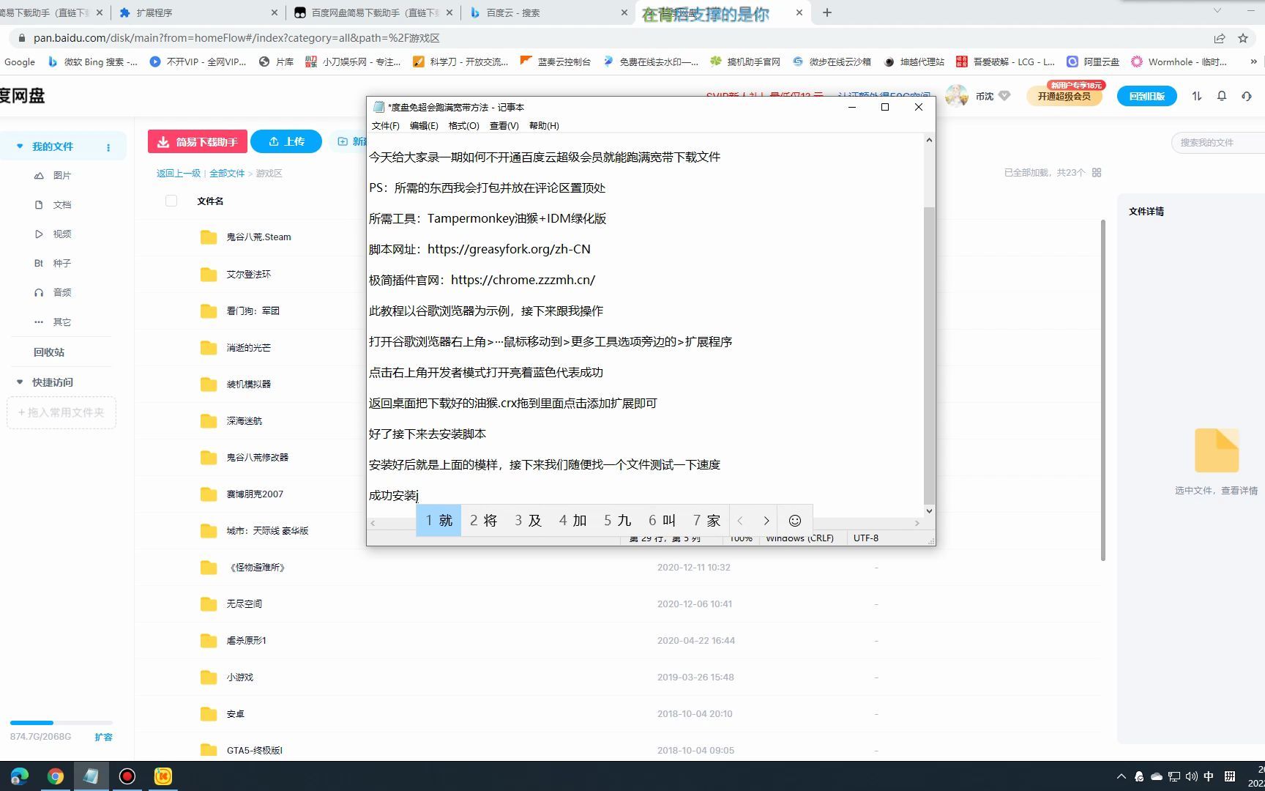Open 文档 category in sidebar

[61, 205]
